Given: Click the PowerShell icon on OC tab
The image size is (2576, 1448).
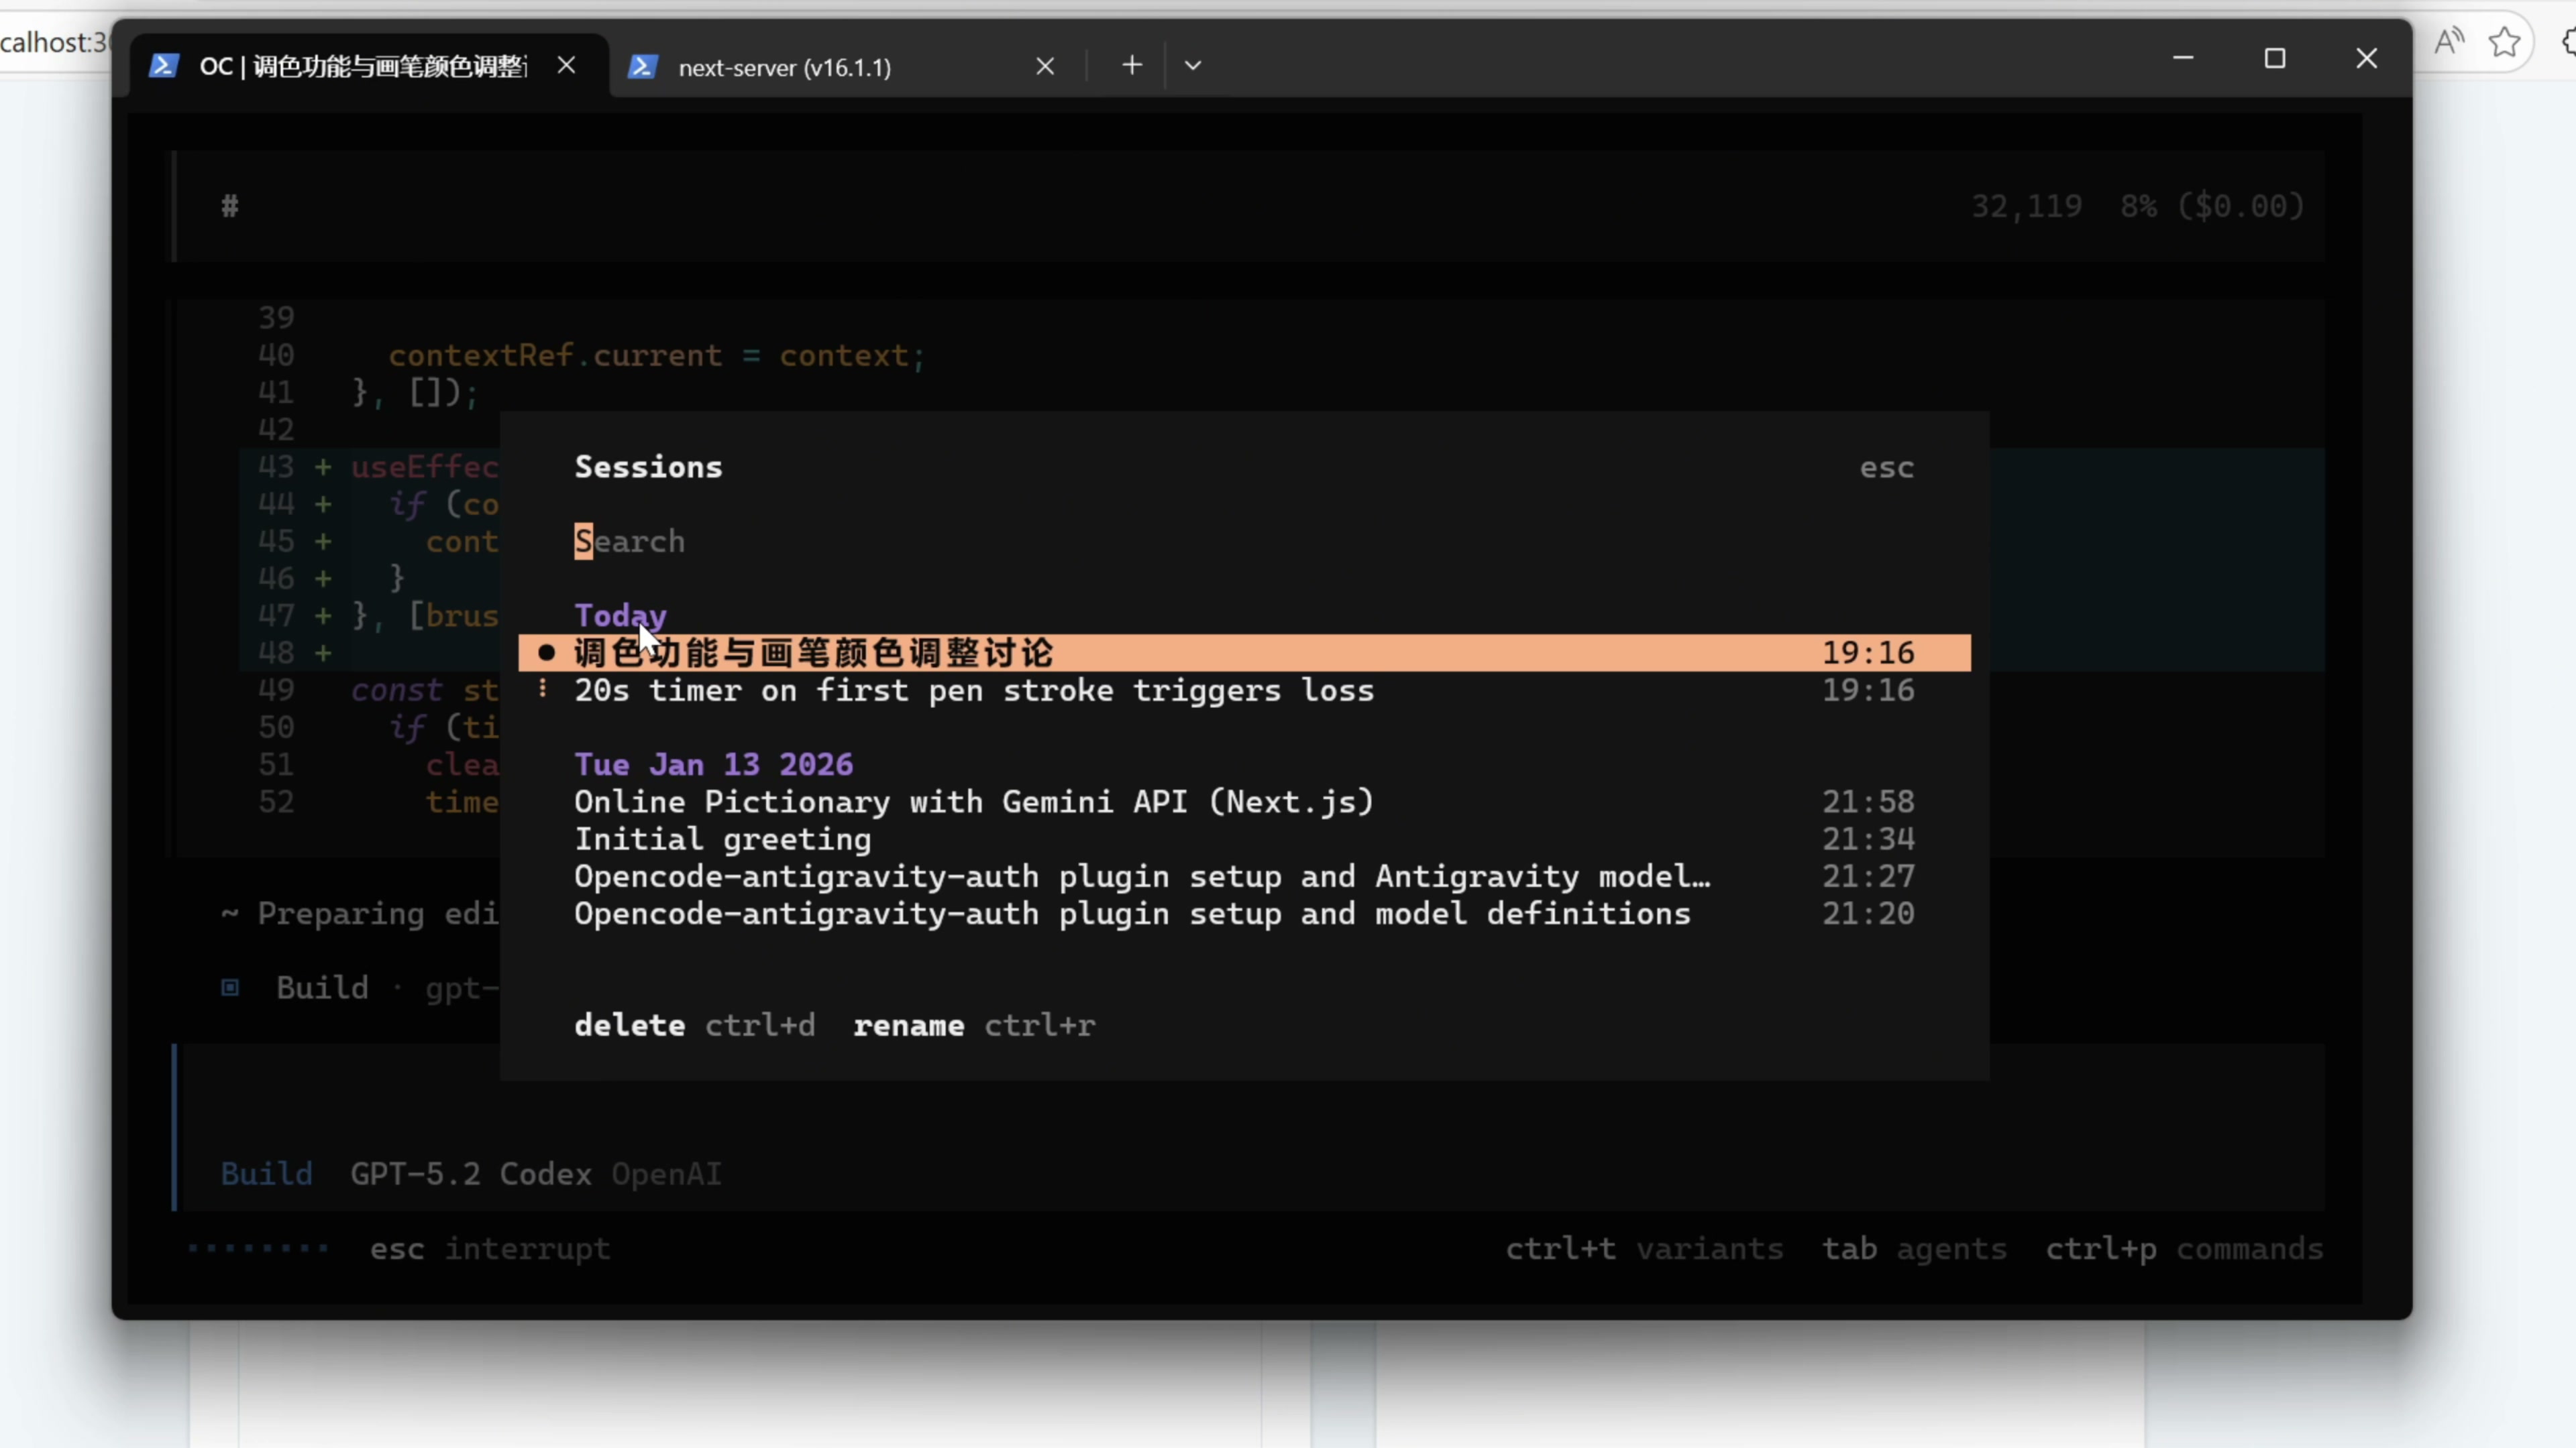Looking at the screenshot, I should click(163, 66).
